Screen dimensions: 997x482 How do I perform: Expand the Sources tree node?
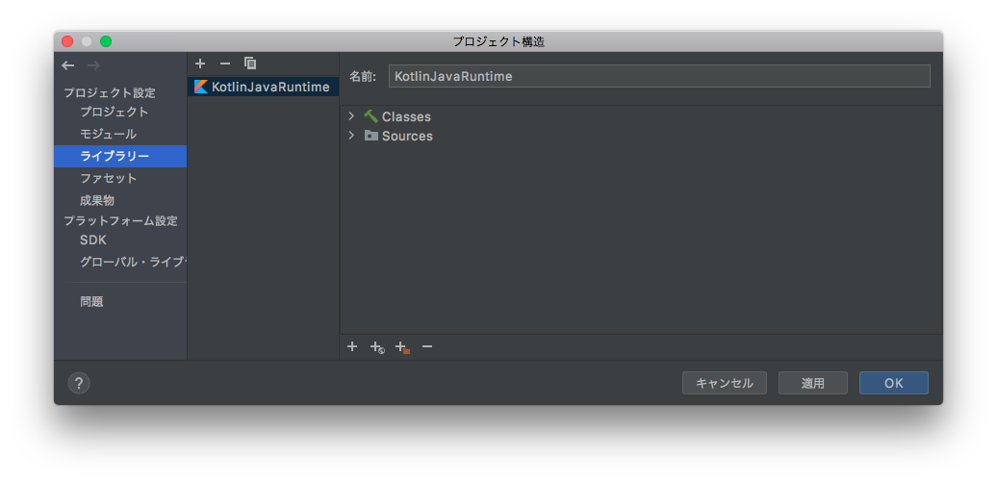pos(351,136)
